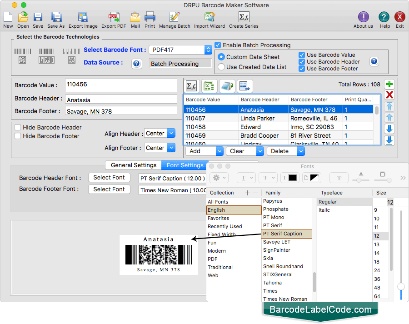Choose the Save As toolbar icon
The width and height of the screenshot is (409, 324).
click(56, 17)
